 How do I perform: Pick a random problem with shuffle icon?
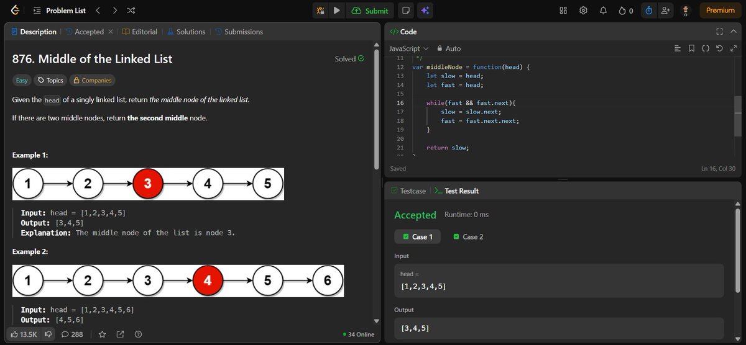point(132,11)
